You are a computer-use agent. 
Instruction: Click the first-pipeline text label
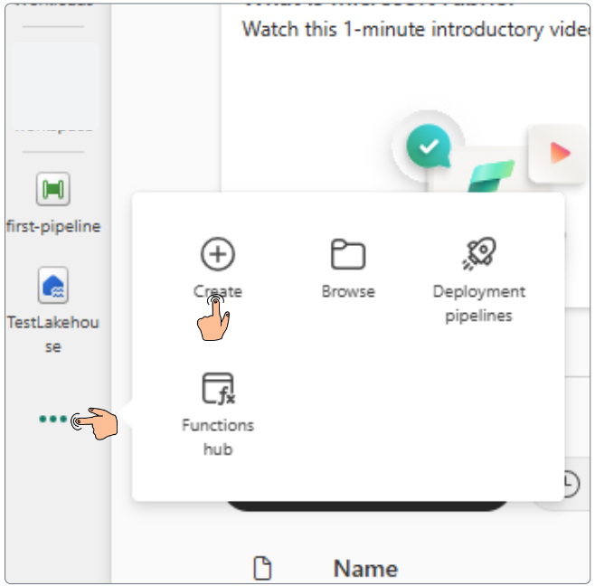pyautogui.click(x=53, y=226)
